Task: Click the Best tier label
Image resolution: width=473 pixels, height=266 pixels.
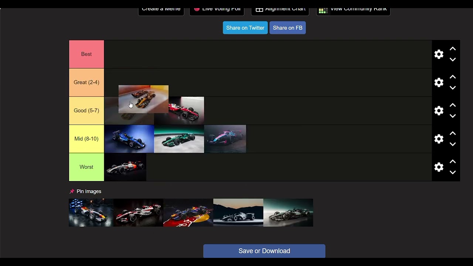Action: click(86, 54)
